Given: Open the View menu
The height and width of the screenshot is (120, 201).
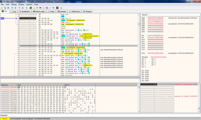Looking at the screenshot, I should point(8,4).
